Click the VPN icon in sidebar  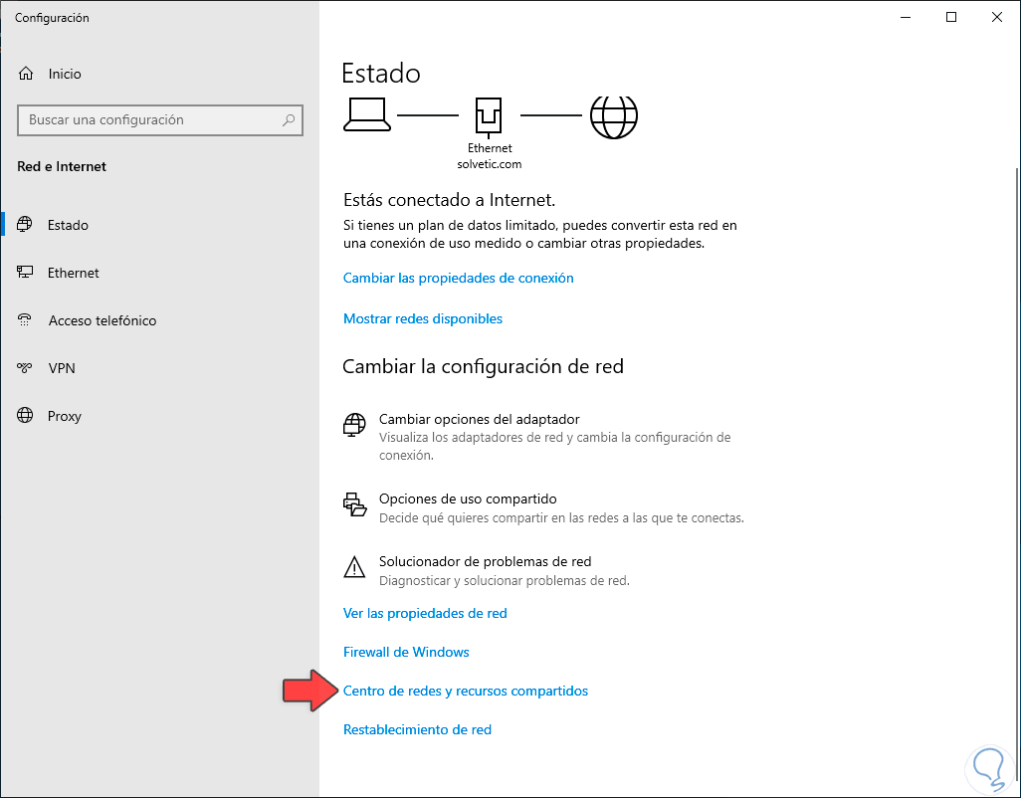point(25,368)
